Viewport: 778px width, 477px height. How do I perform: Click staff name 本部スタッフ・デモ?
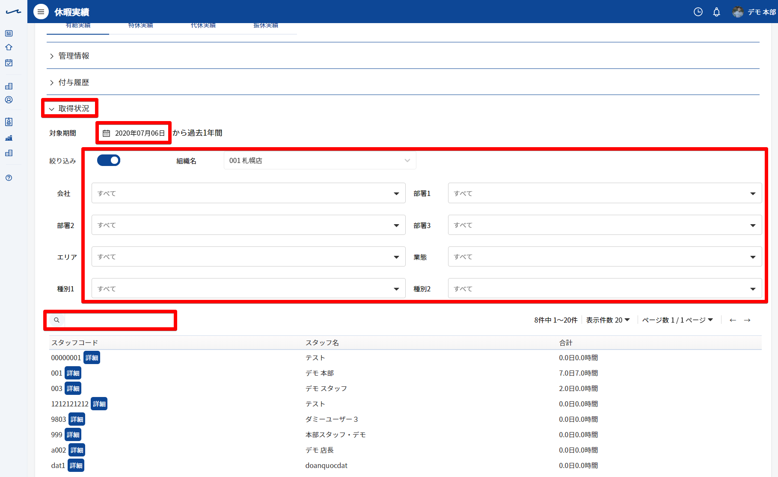tap(336, 435)
